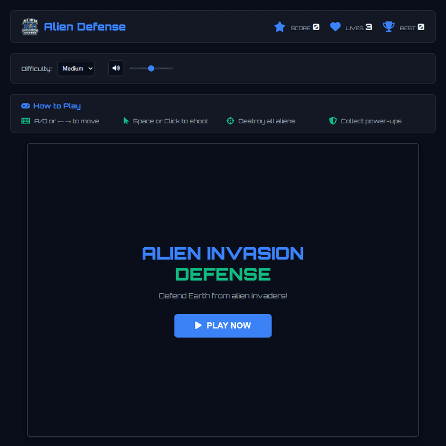
Task: Click the Alien Invasion Defense logo badge
Action: [x=31, y=26]
